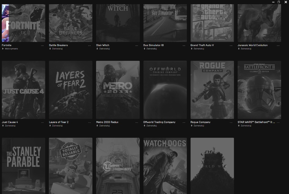Open the three-dot menu for Grand Theft Auto V
The image size is (289, 194).
pos(231,46)
